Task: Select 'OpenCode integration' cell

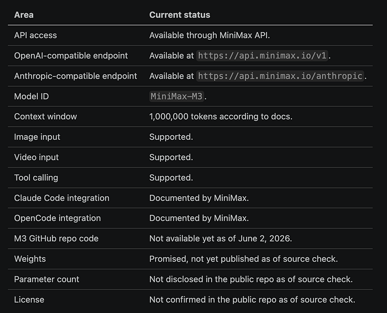Action: pyautogui.click(x=57, y=218)
